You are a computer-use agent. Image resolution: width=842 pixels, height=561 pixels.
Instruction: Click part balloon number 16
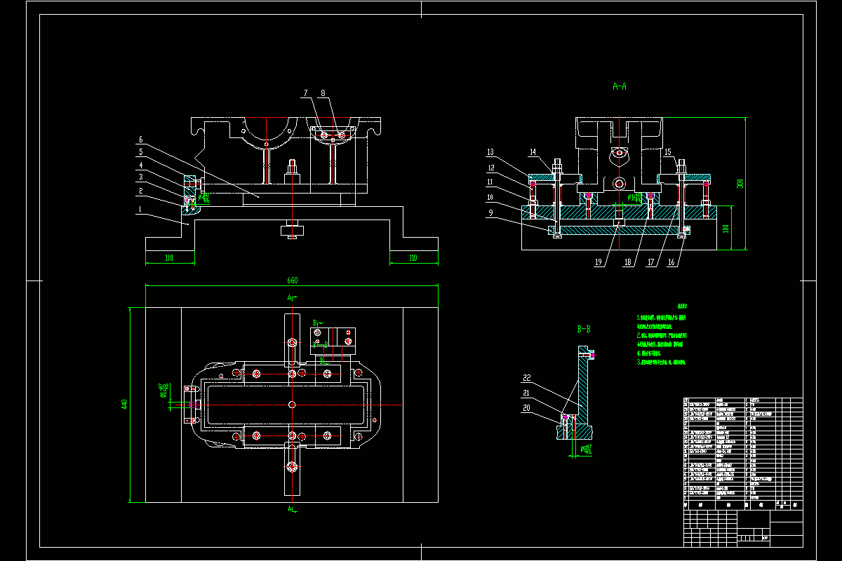click(x=671, y=263)
